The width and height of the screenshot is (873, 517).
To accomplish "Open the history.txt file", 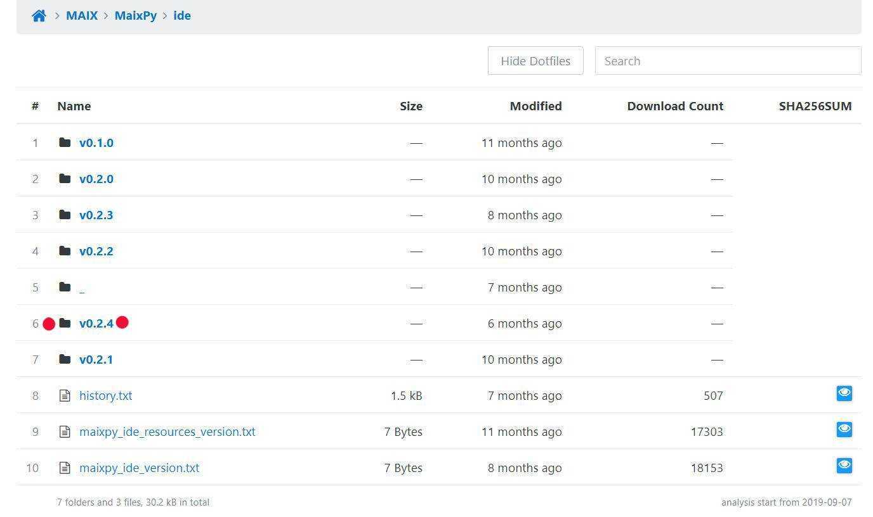I will (106, 396).
